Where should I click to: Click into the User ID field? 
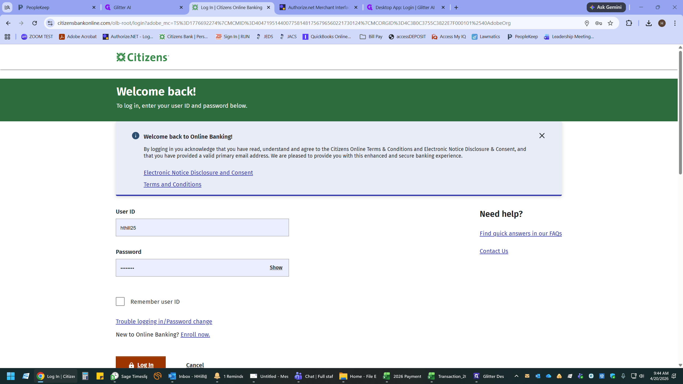click(x=202, y=227)
